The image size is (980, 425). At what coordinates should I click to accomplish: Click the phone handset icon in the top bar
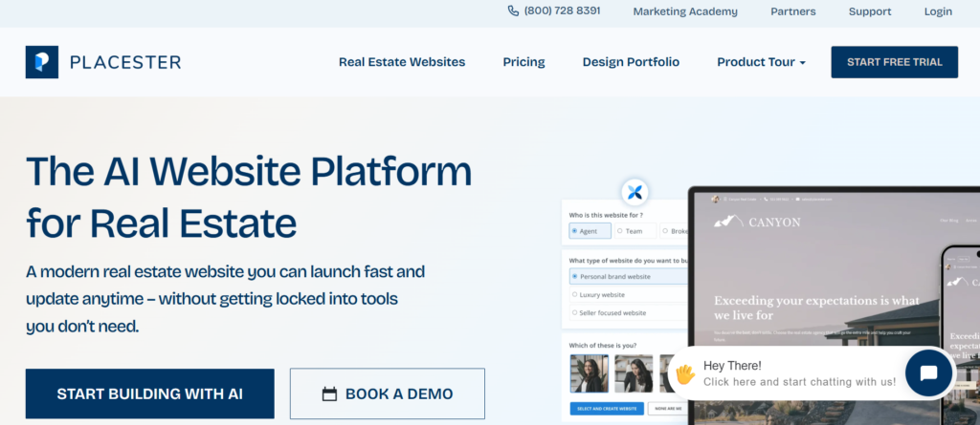tap(513, 11)
